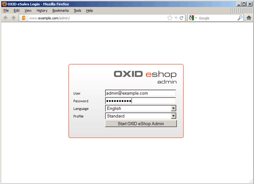Minimize the Firefox window
The image size is (254, 184).
(238, 4)
